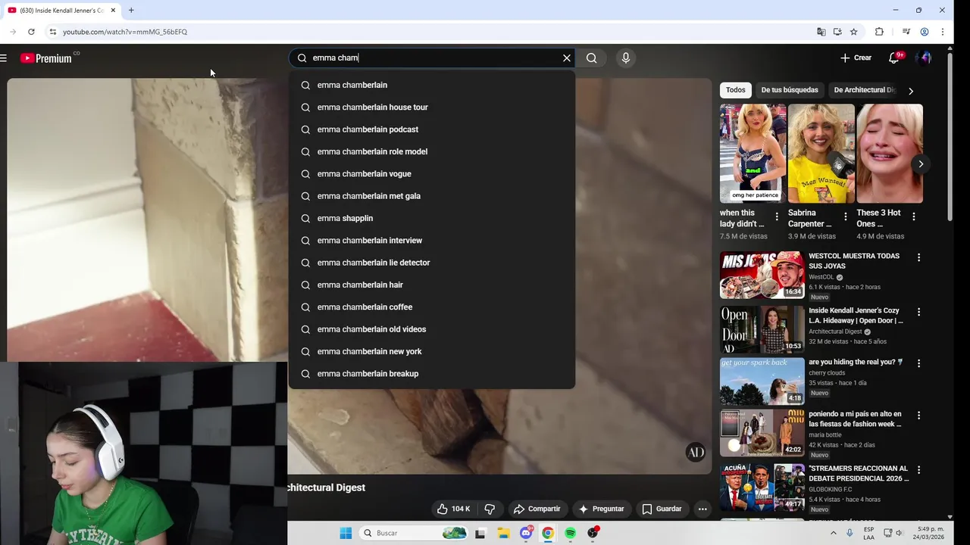The height and width of the screenshot is (545, 970).
Task: Close the Inside Kendall Jenner's tab
Action: [114, 11]
